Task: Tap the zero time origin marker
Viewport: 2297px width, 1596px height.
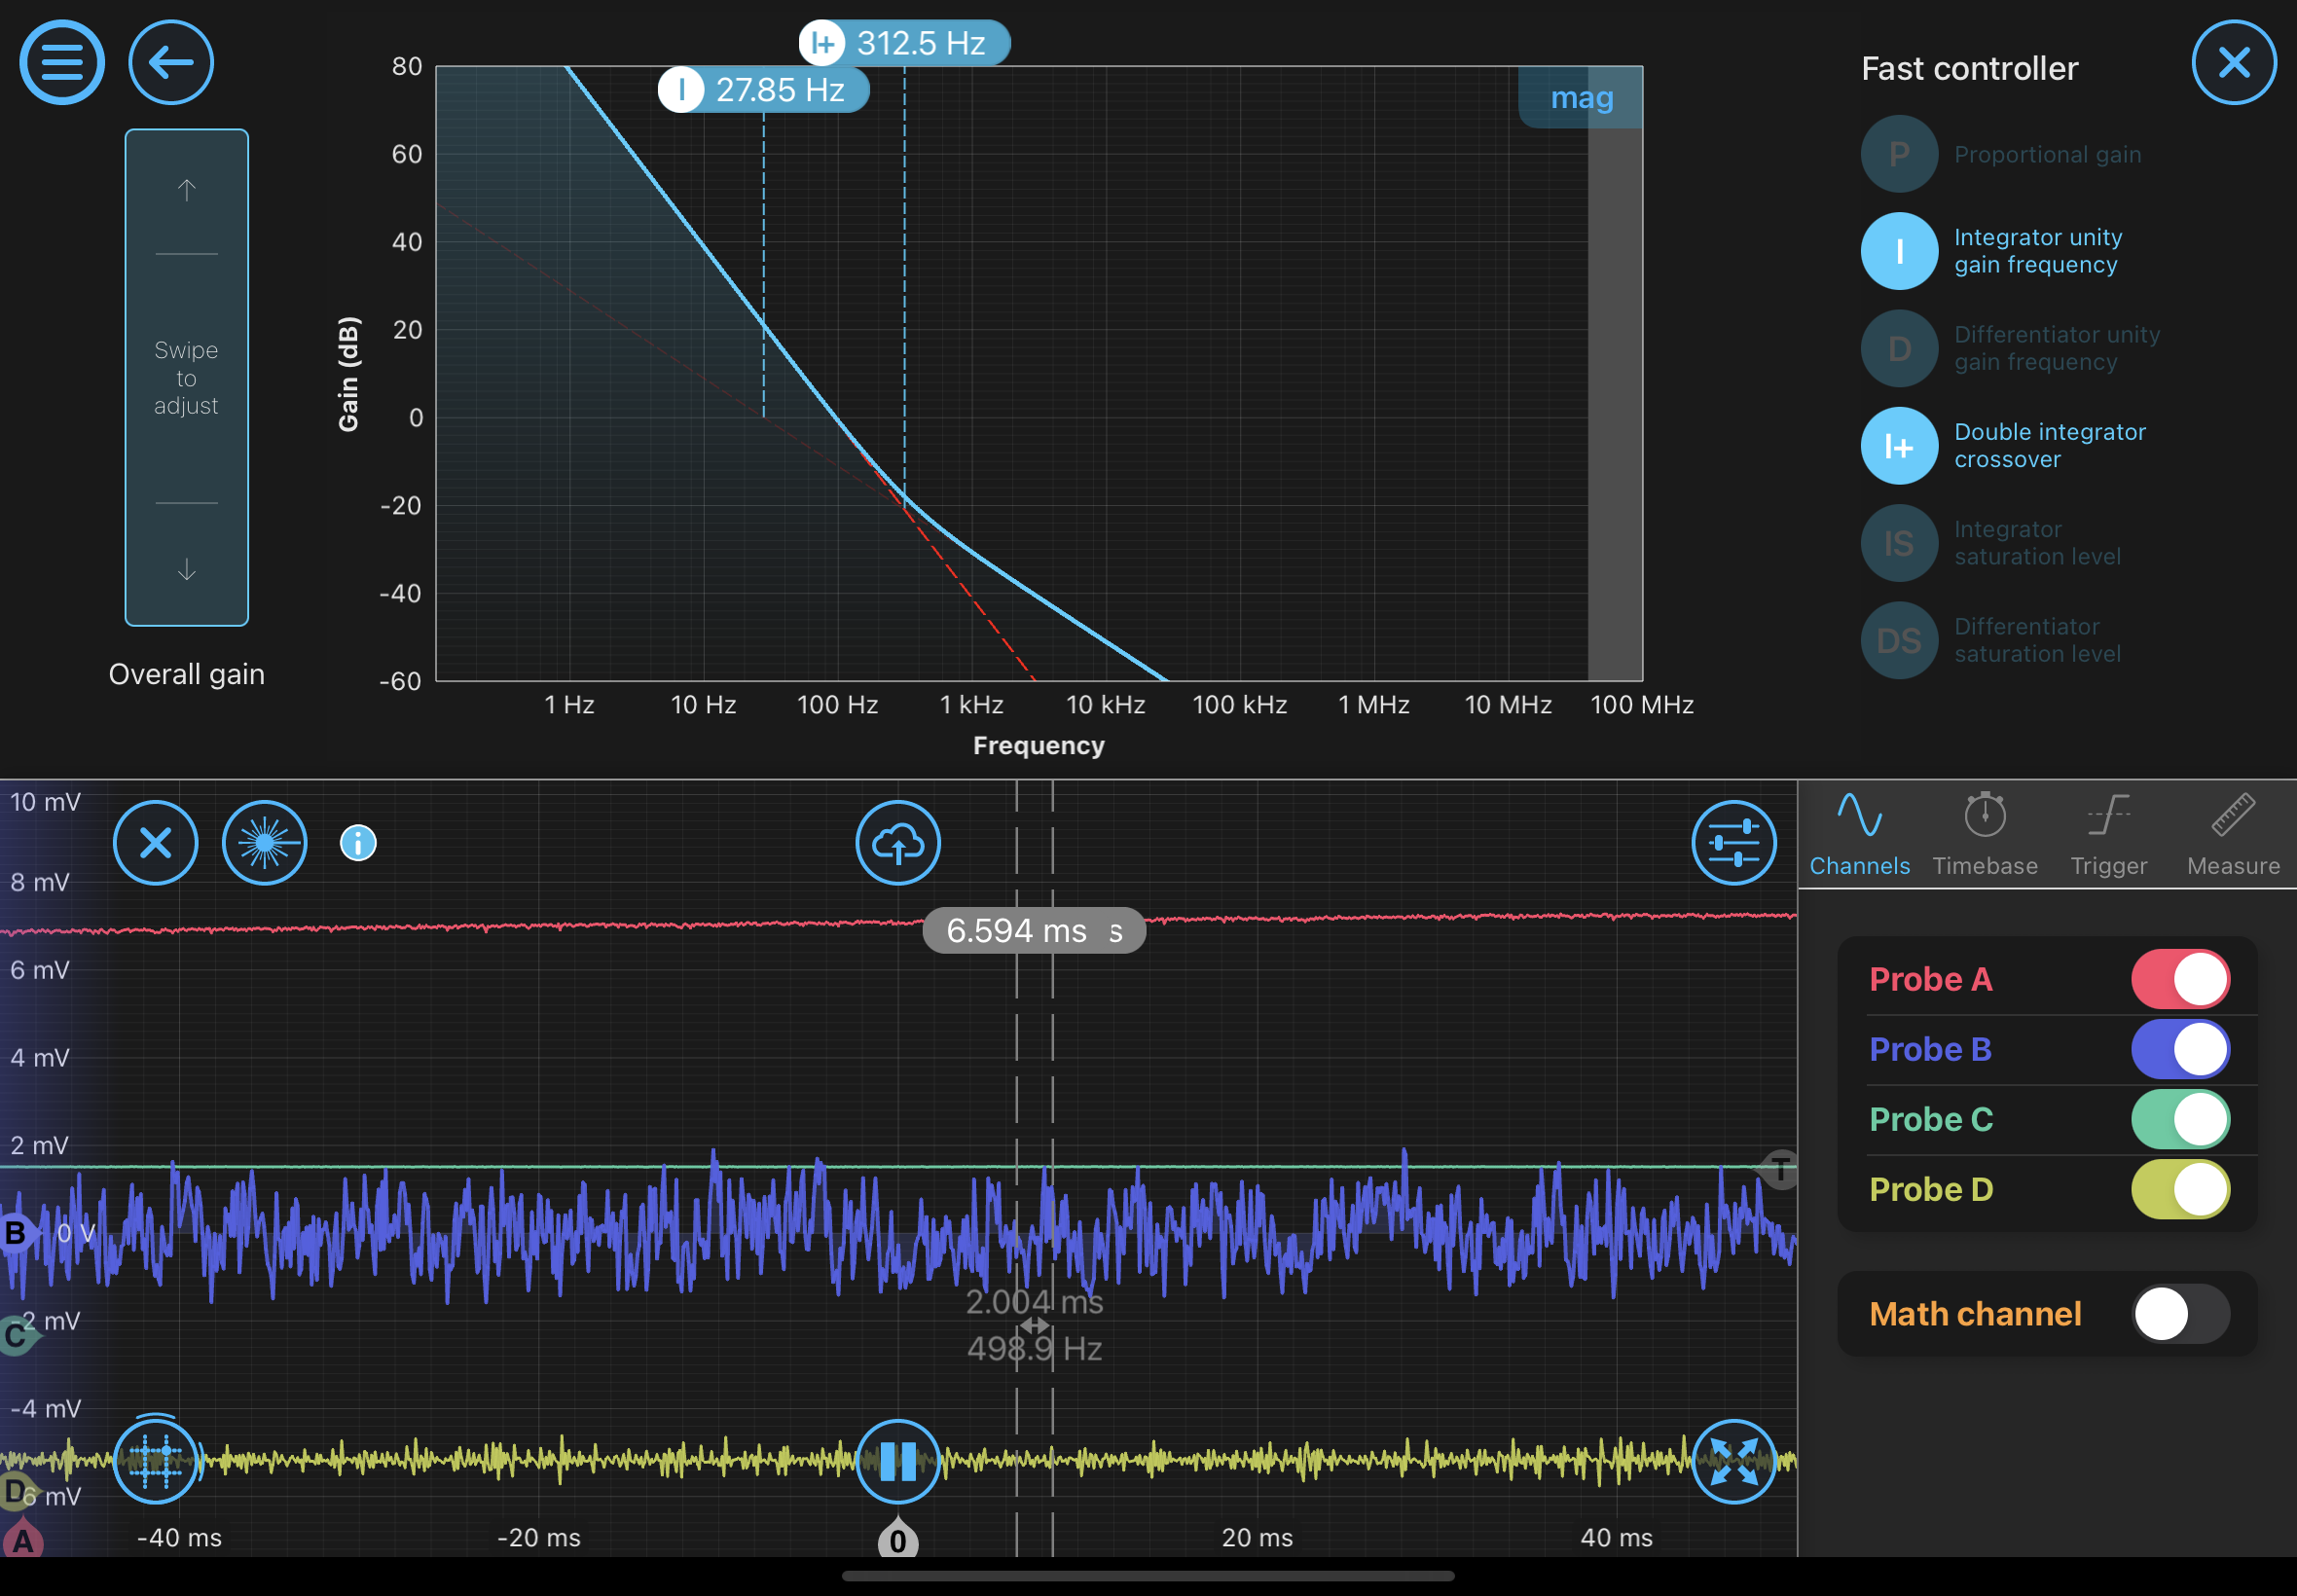Action: click(x=898, y=1540)
